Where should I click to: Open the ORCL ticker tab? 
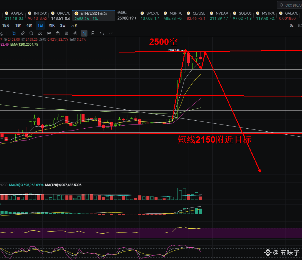(60, 16)
